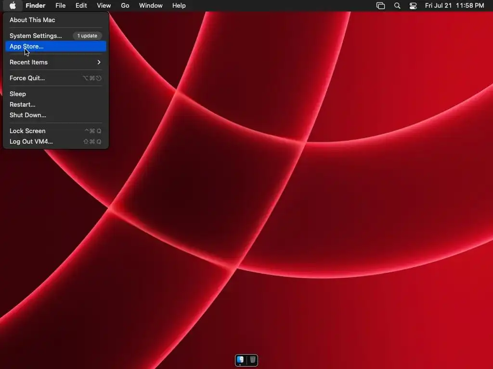Select Lock Screen item
The width and height of the screenshot is (493, 369).
(x=56, y=131)
